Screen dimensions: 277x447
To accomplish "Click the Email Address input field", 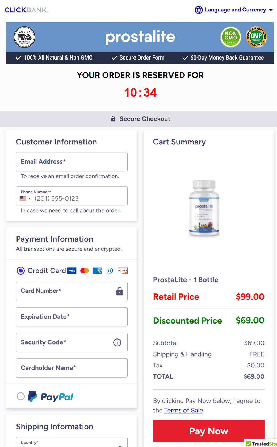I will pos(72,162).
